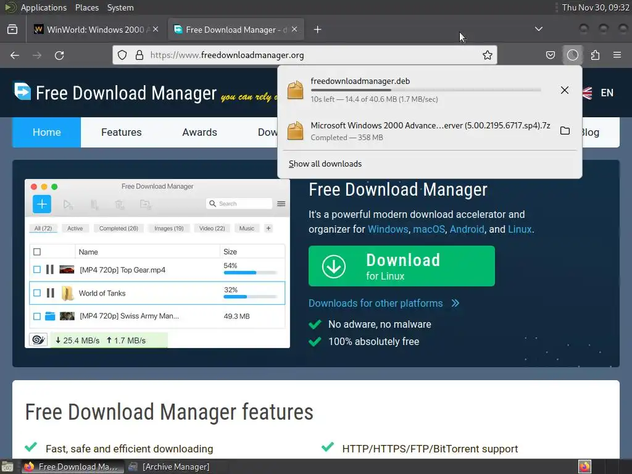Expand the list all tabs chevron
This screenshot has height=474, width=632.
pyautogui.click(x=538, y=29)
